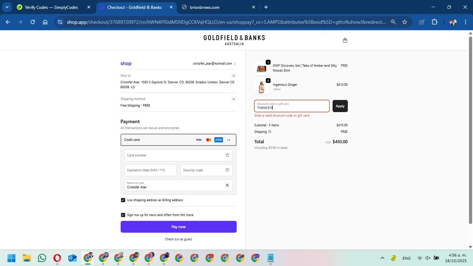Close the Verify Codes tab
The height and width of the screenshot is (266, 473).
point(89,7)
